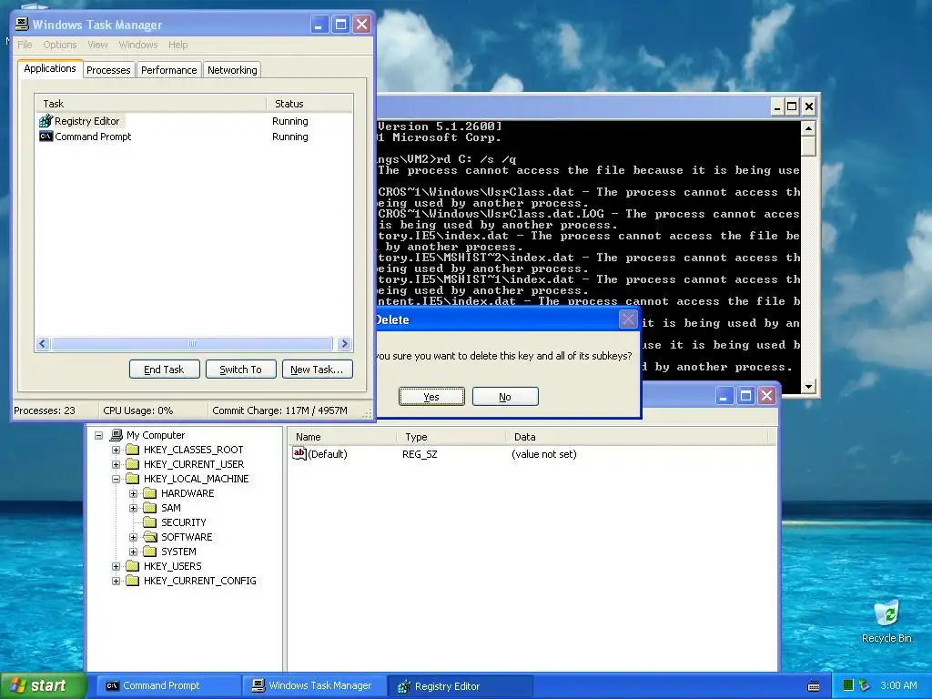This screenshot has width=932, height=699.
Task: Click the green Task Manager tray icon
Action: (x=848, y=685)
